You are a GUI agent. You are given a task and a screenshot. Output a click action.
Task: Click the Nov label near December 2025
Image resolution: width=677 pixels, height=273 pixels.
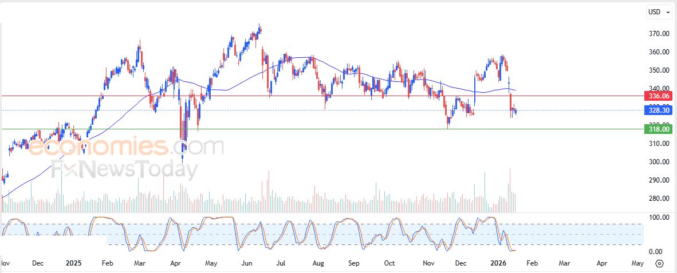(428, 264)
